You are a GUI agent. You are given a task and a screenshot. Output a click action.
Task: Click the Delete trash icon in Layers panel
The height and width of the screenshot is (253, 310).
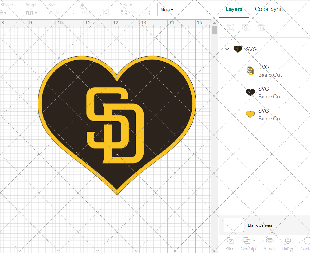click(262, 28)
